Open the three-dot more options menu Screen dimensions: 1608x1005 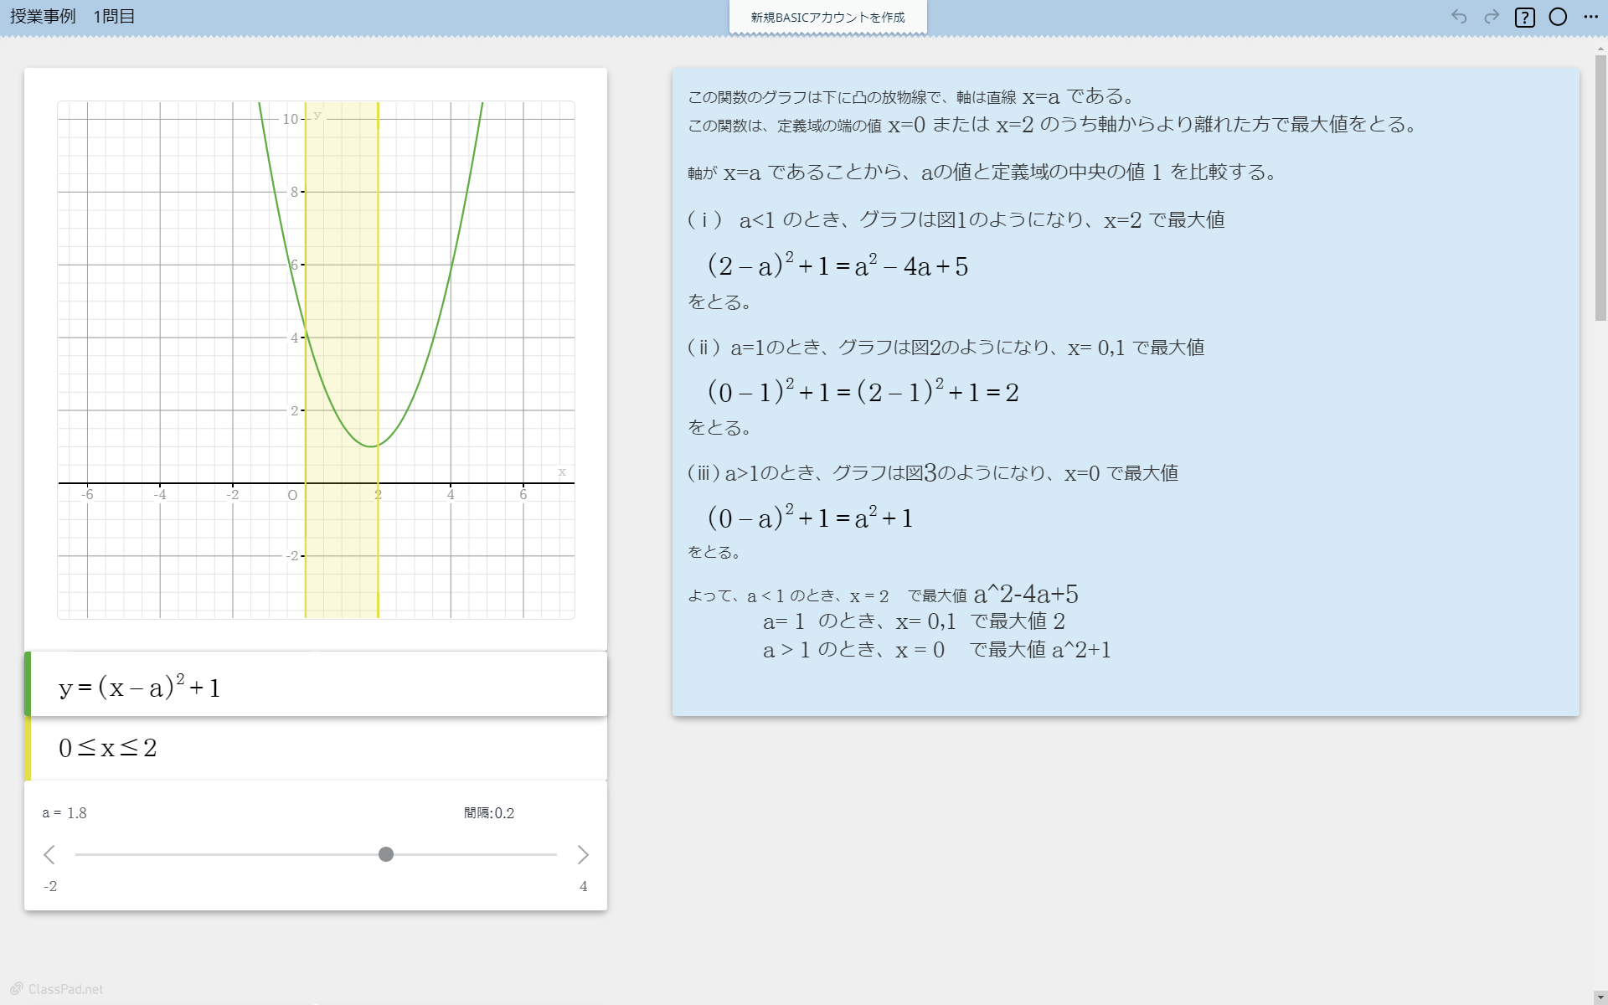point(1591,17)
